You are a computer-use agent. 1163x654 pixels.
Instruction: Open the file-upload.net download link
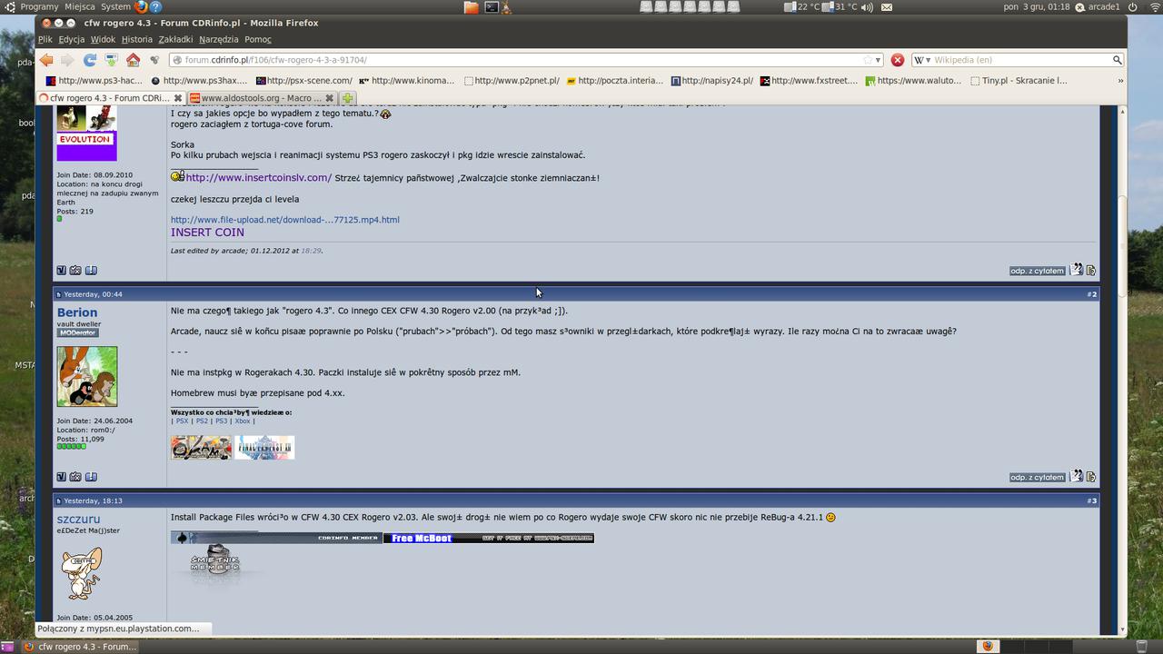(x=285, y=220)
